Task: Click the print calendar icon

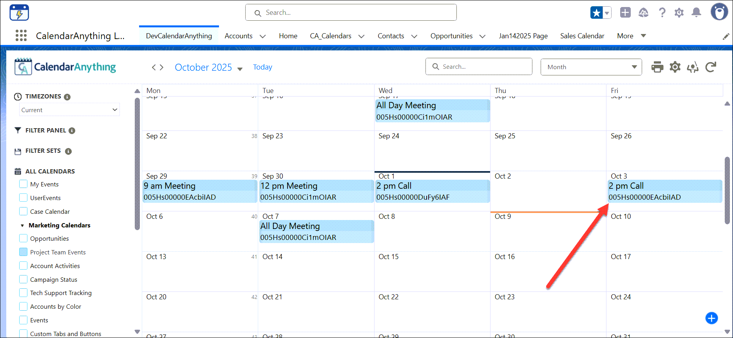Action: [657, 67]
